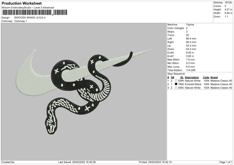Click the Max Jump value 6.9 mm

190,67
